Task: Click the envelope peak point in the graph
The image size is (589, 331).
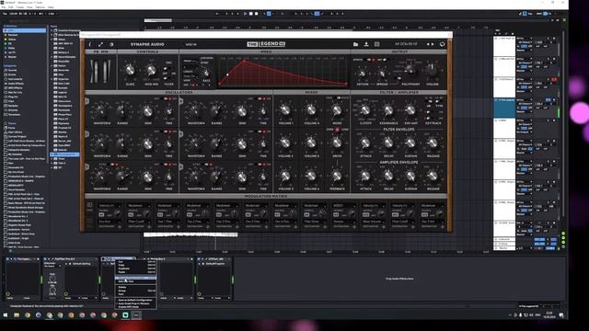Action: pos(245,61)
